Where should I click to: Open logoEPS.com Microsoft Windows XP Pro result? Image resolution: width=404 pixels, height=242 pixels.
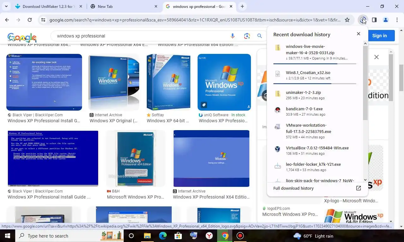[x=290, y=214]
